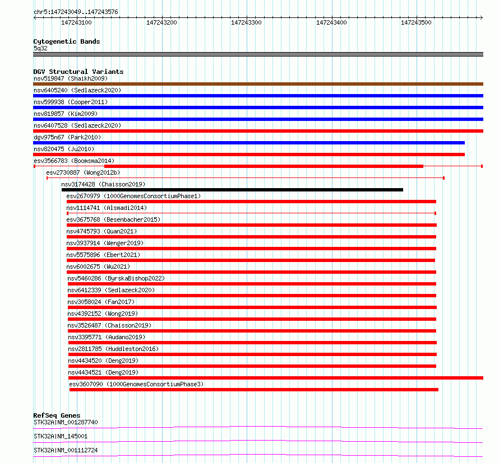Click the nsv3395771 (Audano2019) label
This screenshot has height=463, width=499.
tap(107, 337)
